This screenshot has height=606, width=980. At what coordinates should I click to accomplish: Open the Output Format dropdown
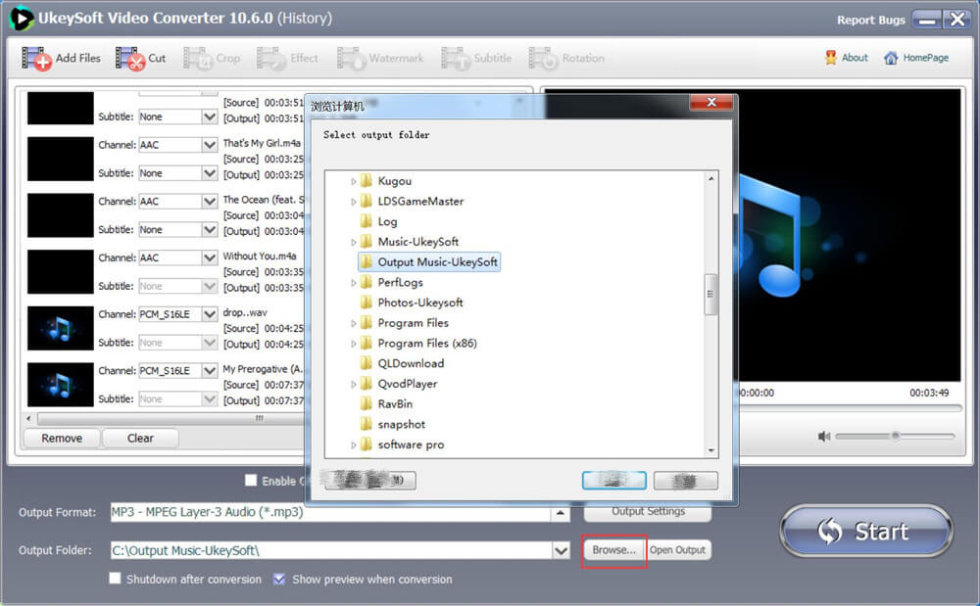pyautogui.click(x=562, y=511)
